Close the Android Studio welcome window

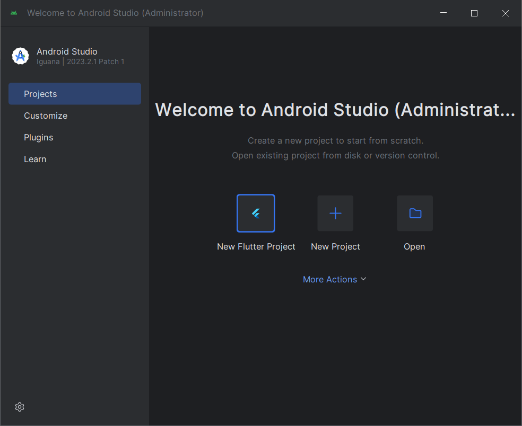[x=506, y=13]
